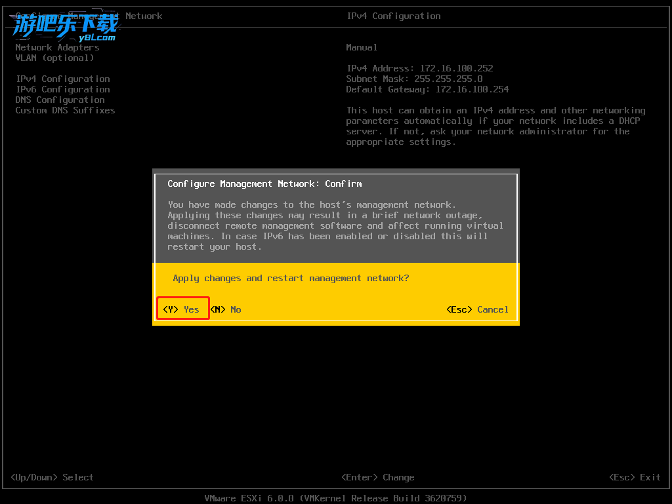Click <Esc> Cancel in the dialog
Screen dimensions: 672x504
click(x=477, y=309)
